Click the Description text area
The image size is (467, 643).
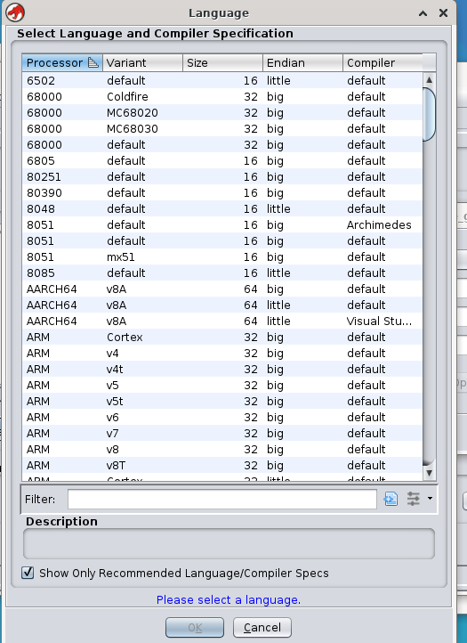pos(229,544)
